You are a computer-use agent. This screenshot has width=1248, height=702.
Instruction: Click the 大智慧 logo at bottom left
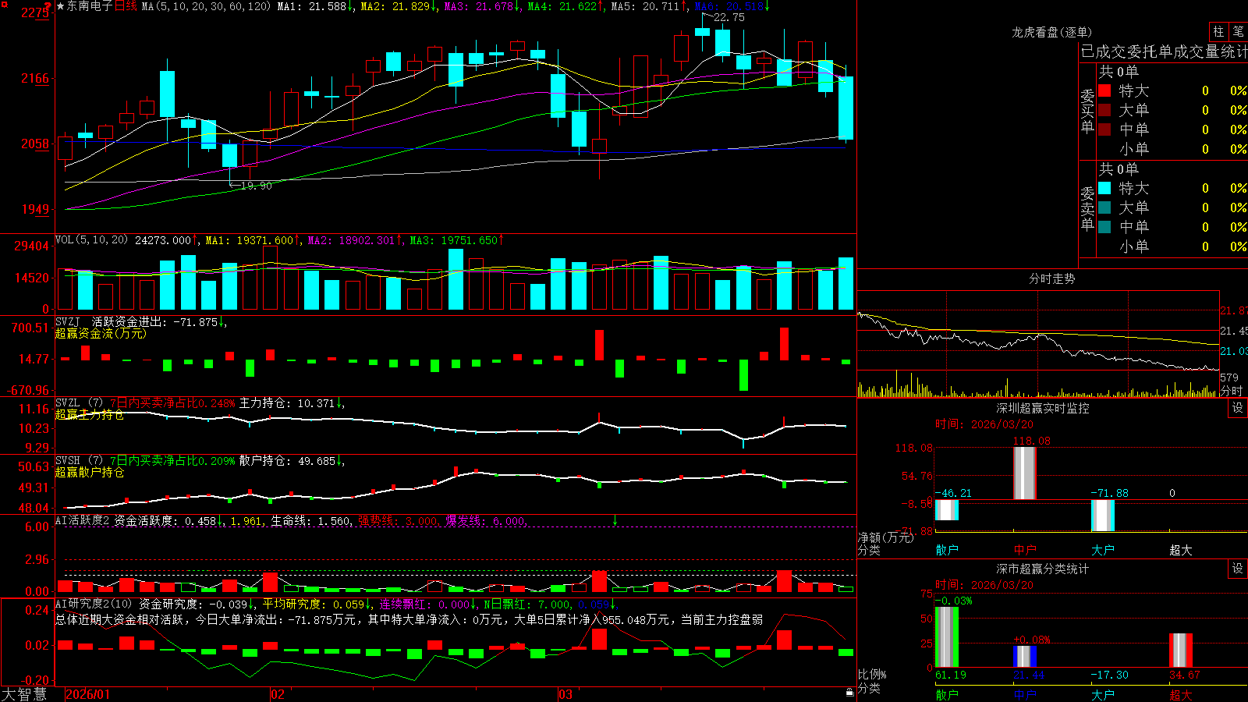pos(25,693)
